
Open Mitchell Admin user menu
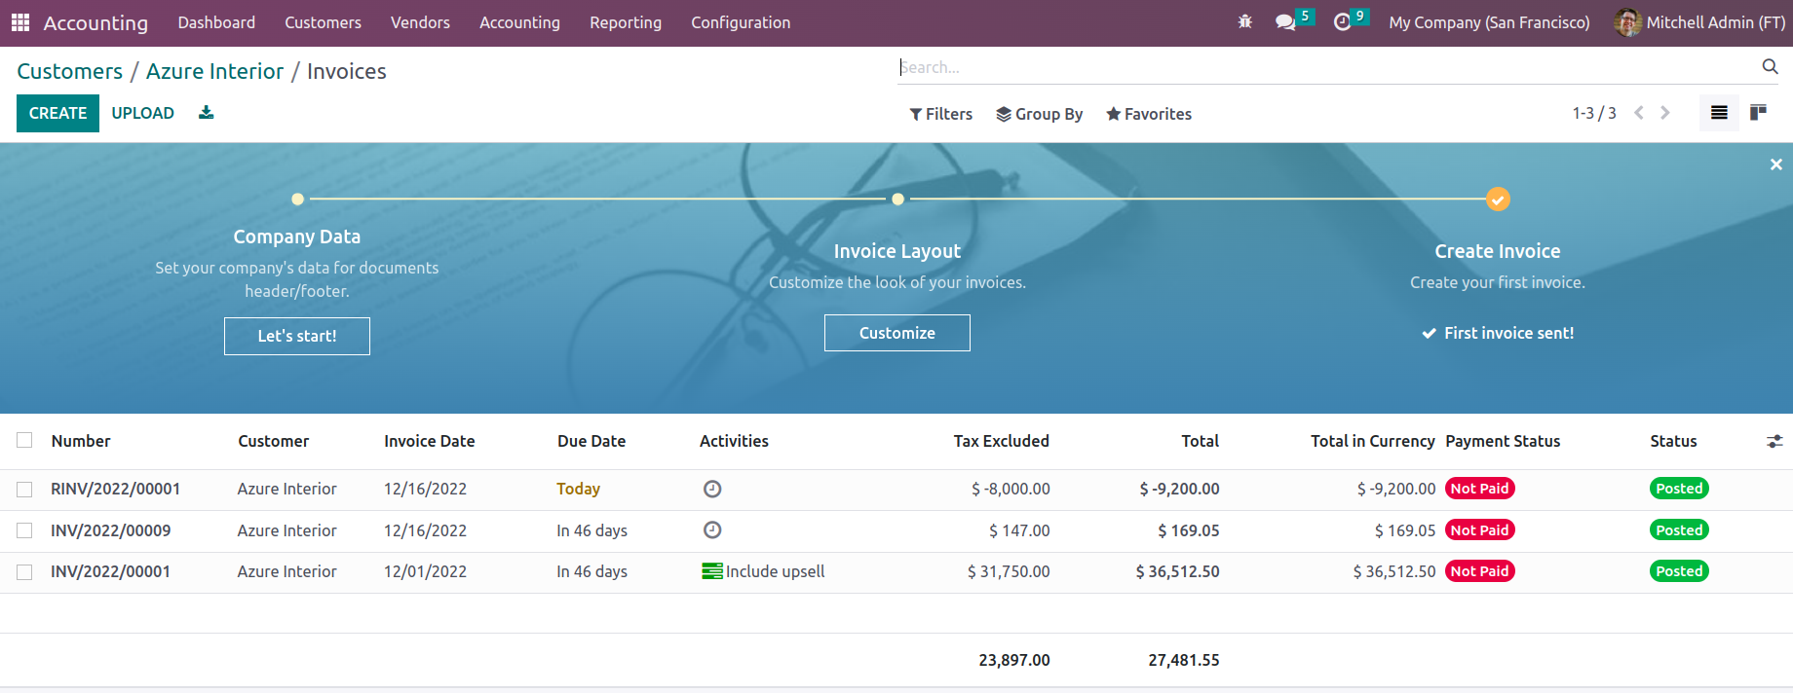pyautogui.click(x=1700, y=22)
